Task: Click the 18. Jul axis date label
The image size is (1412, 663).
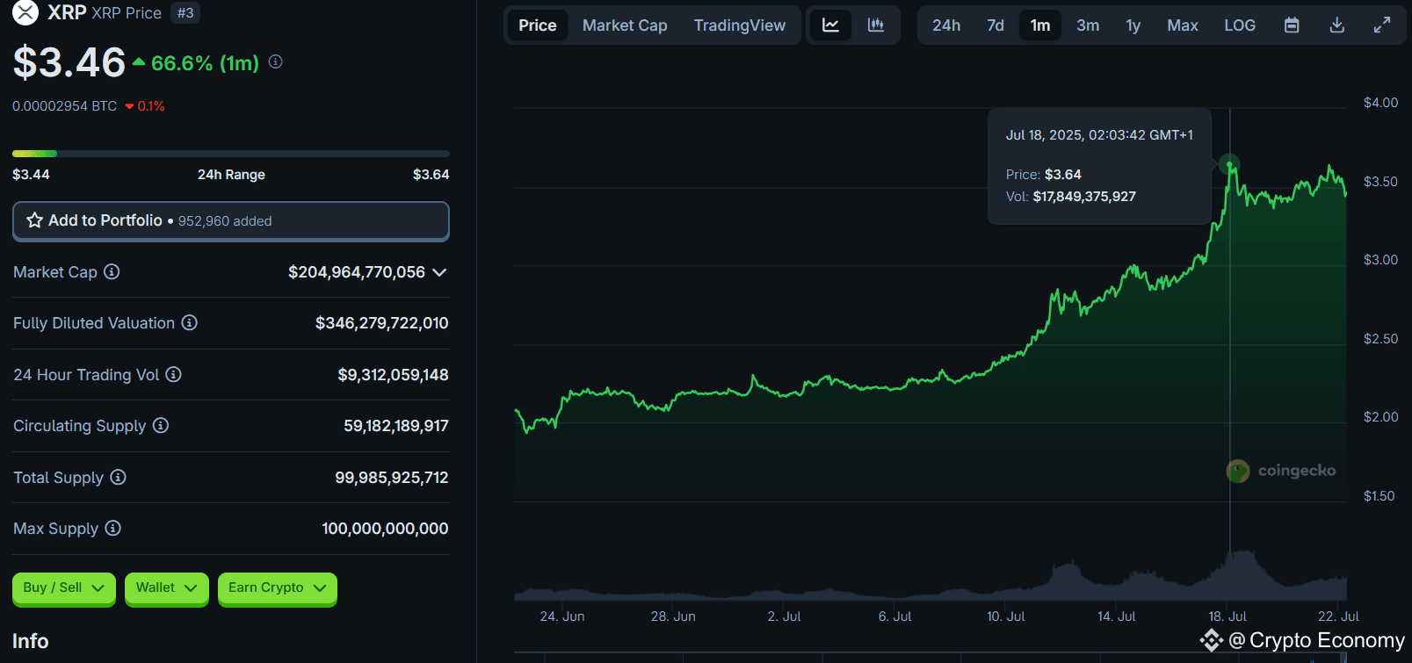Action: coord(1227,616)
